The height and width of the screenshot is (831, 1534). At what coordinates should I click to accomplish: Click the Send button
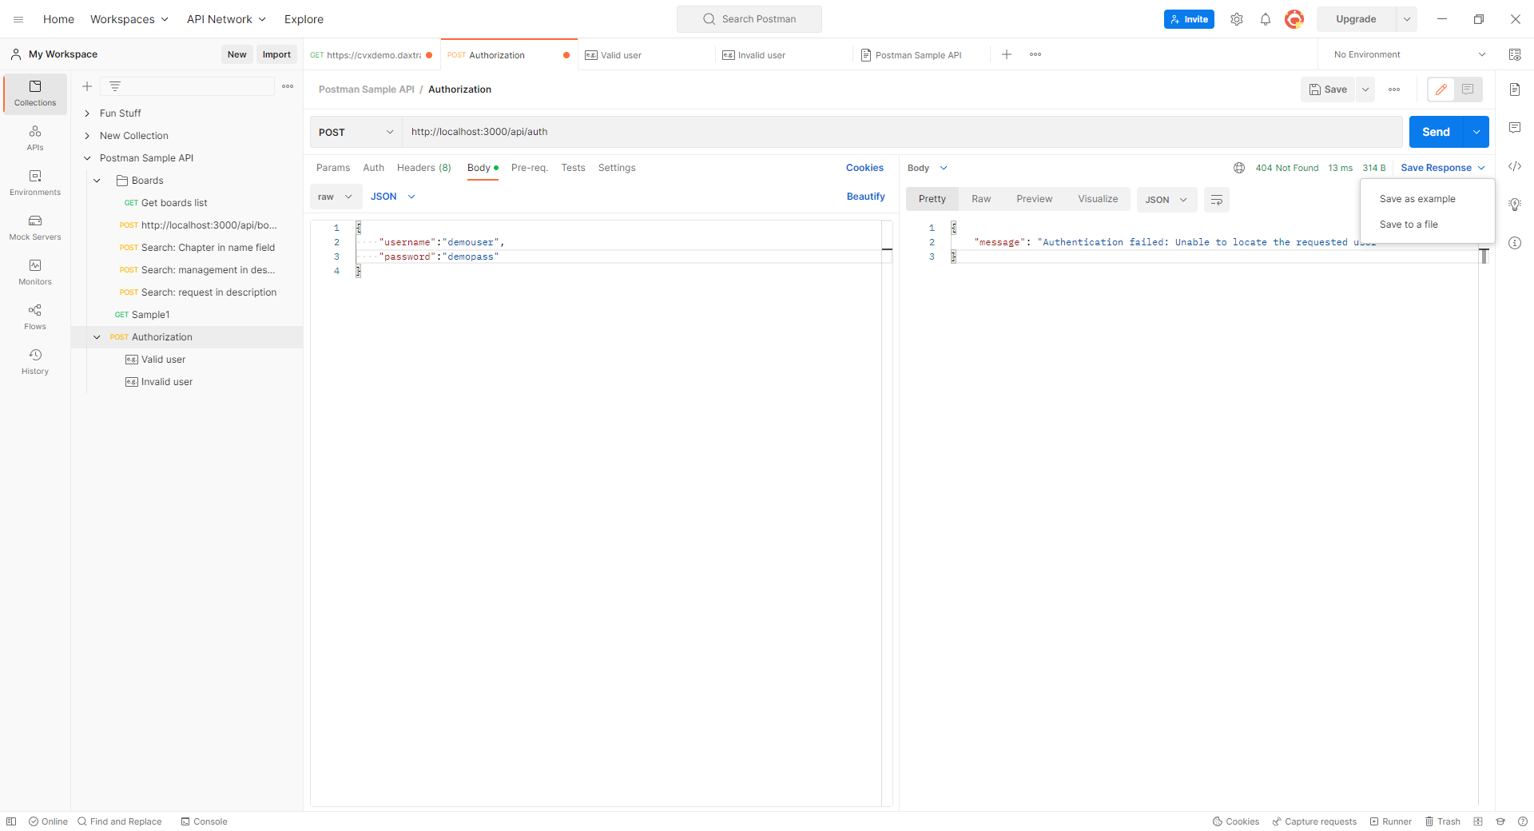tap(1436, 132)
